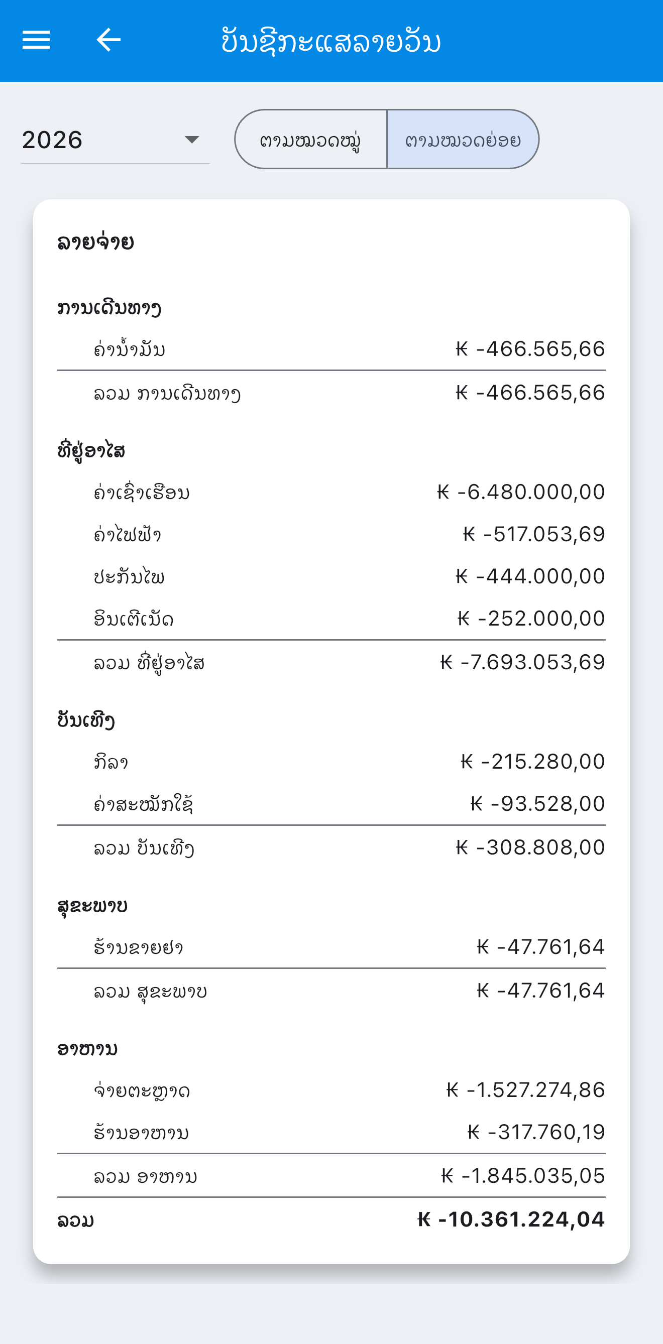
Task: Open the ຄ່າສະໝັກໃຊ້ expense row
Action: (x=331, y=804)
